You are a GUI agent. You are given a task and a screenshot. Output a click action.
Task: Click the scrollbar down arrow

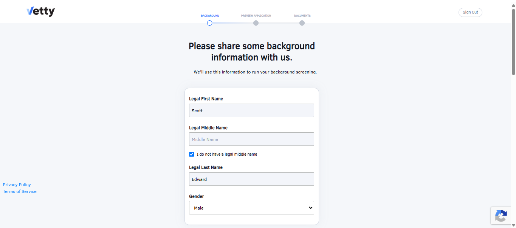513,225
